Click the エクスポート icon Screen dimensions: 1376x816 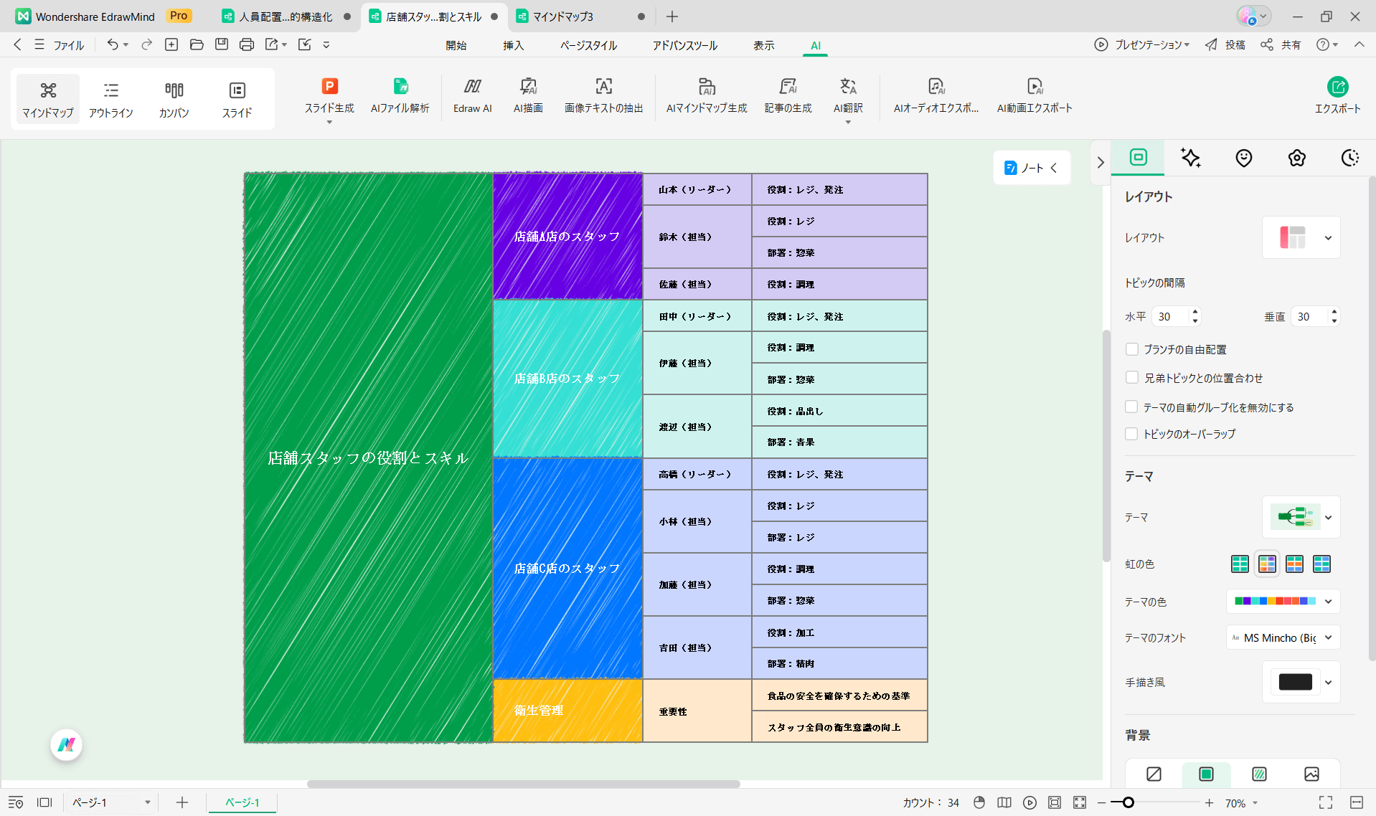1337,87
